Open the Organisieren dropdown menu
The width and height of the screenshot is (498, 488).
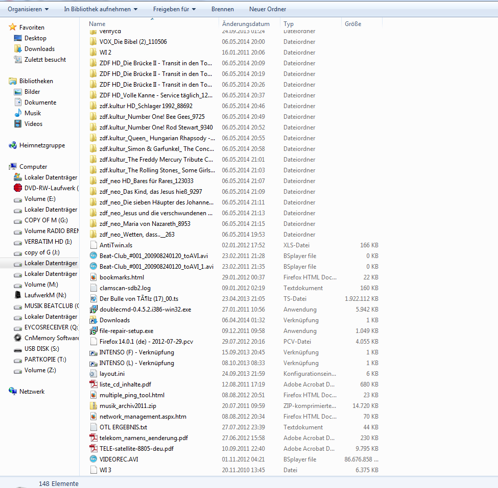(28, 9)
